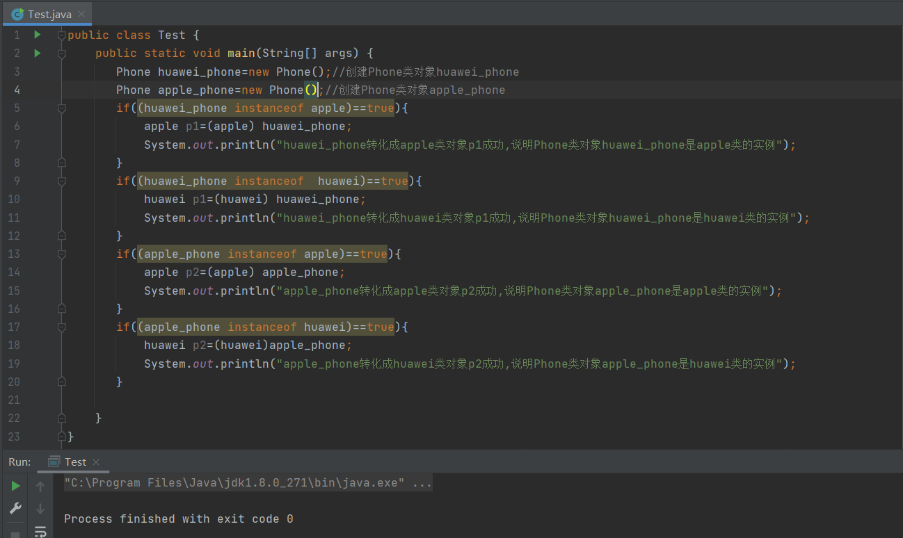Click the class name "Test" on line 1
903x538 pixels.
pos(172,35)
